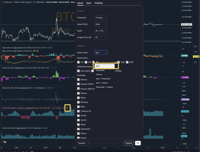Open the Source Field dropdown
The image size is (200, 152).
click(101, 24)
